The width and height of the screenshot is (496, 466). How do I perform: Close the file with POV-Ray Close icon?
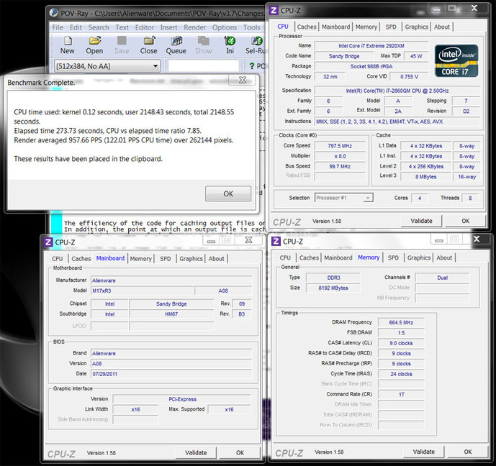click(149, 40)
